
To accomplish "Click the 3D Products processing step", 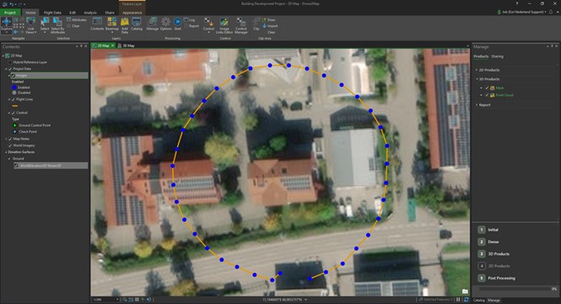I will pos(494,254).
